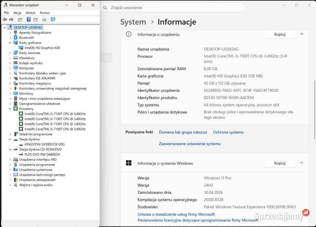
Task: Expand the Karty sieciowe node
Action: point(10,53)
